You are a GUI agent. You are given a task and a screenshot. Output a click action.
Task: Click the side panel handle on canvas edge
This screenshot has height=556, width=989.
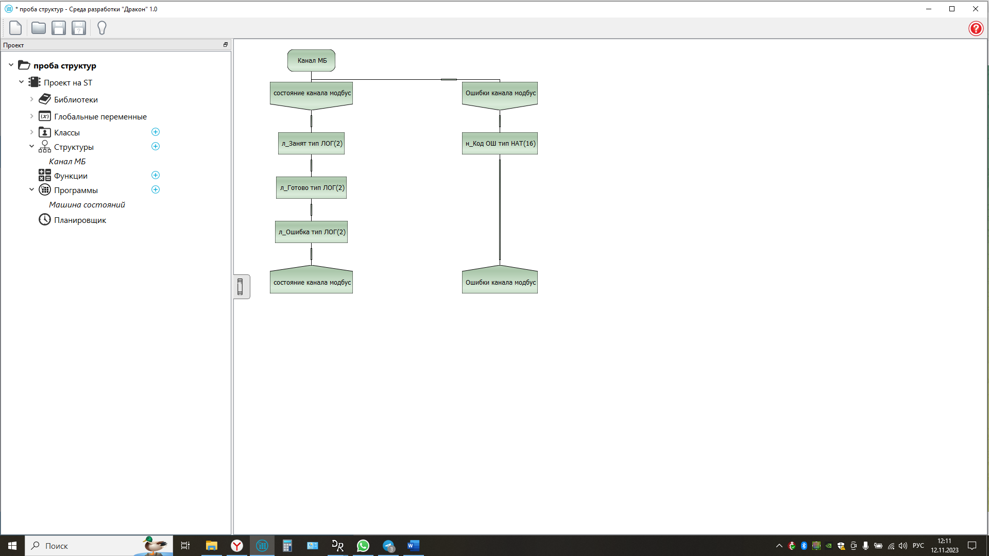coord(241,287)
